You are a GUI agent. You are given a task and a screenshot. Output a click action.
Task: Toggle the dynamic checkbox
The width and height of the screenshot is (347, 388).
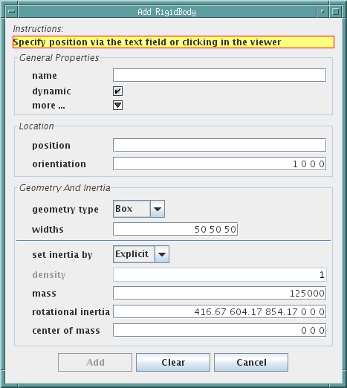click(x=117, y=91)
